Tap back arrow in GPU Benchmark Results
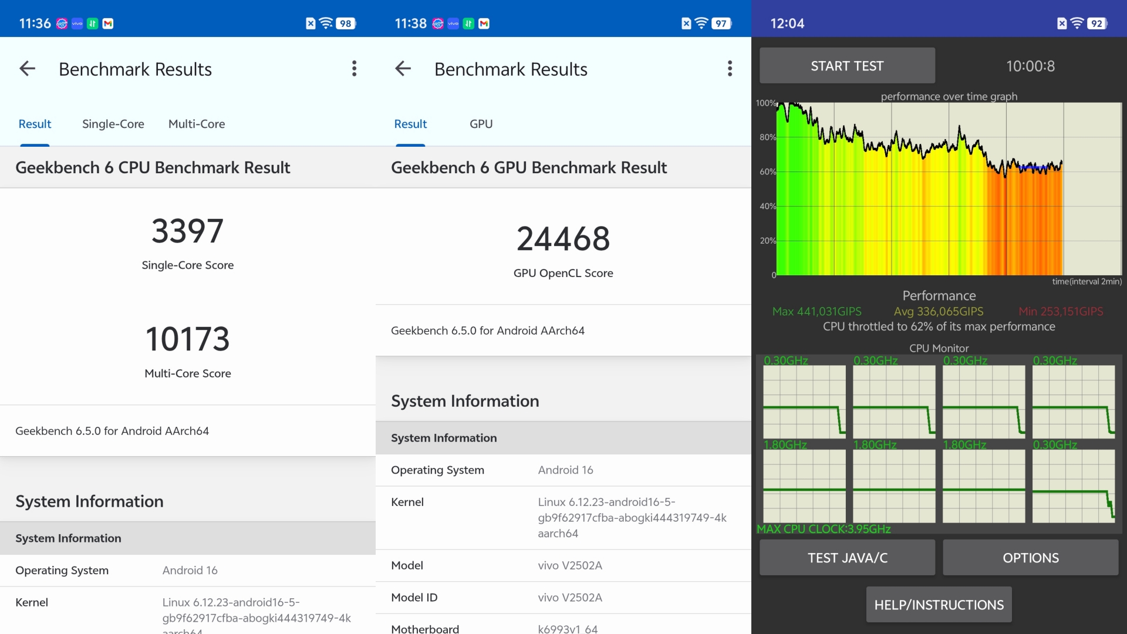This screenshot has width=1127, height=634. [403, 69]
